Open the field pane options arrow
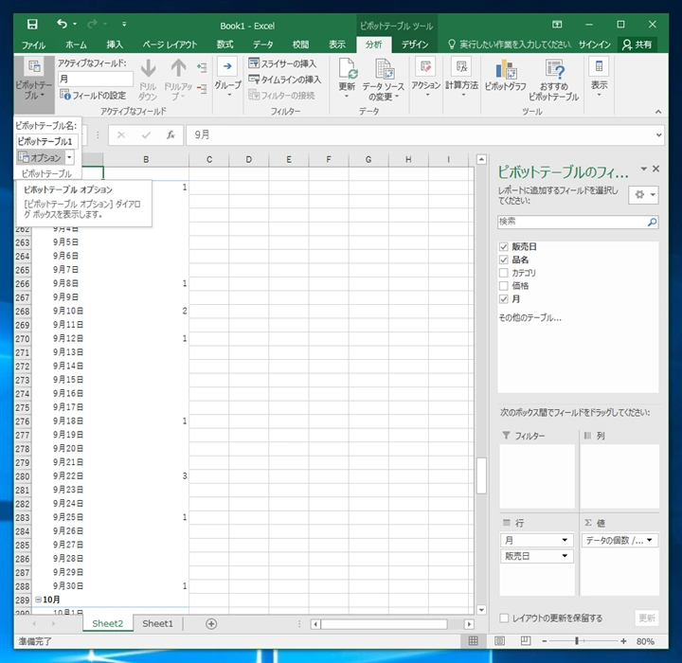682x663 pixels. 644,169
